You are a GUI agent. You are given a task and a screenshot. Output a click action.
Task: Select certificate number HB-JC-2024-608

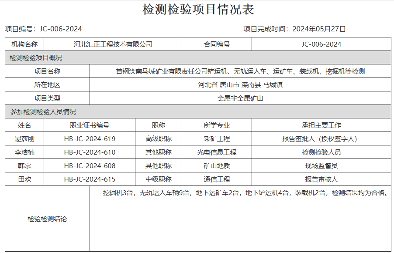[x=90, y=166]
